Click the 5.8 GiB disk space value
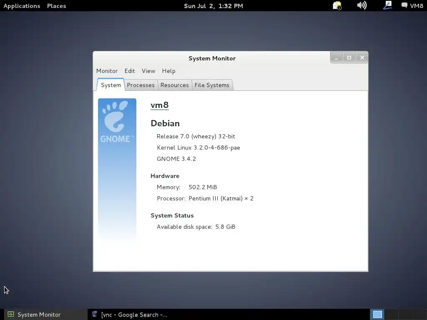The image size is (427, 320). [225, 227]
